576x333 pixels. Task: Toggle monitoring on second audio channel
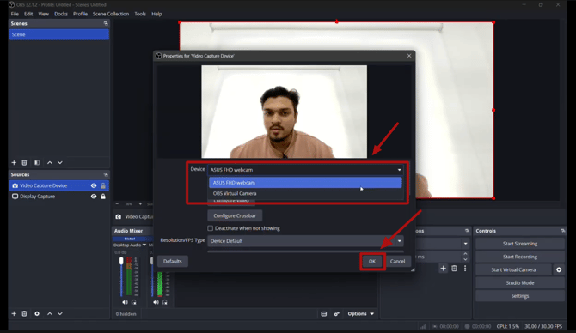164,302
